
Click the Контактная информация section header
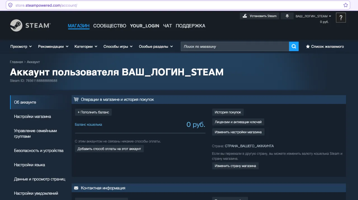click(209, 188)
